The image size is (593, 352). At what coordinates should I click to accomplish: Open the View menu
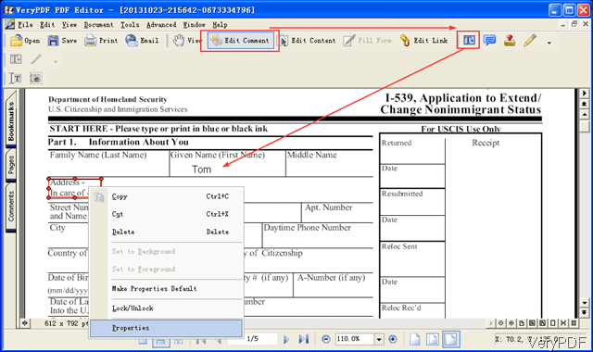(69, 25)
